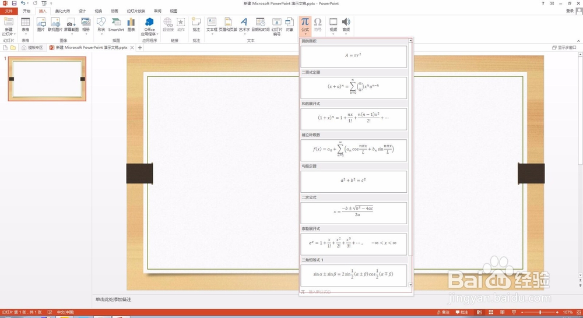Open Header and Footer (页眉和页脚)

click(228, 24)
